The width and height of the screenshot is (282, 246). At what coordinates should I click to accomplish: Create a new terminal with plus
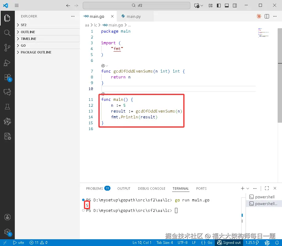pyautogui.click(x=243, y=188)
